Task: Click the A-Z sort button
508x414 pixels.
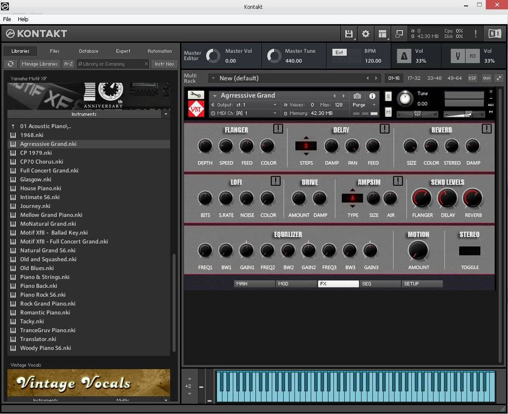Action: [x=69, y=64]
